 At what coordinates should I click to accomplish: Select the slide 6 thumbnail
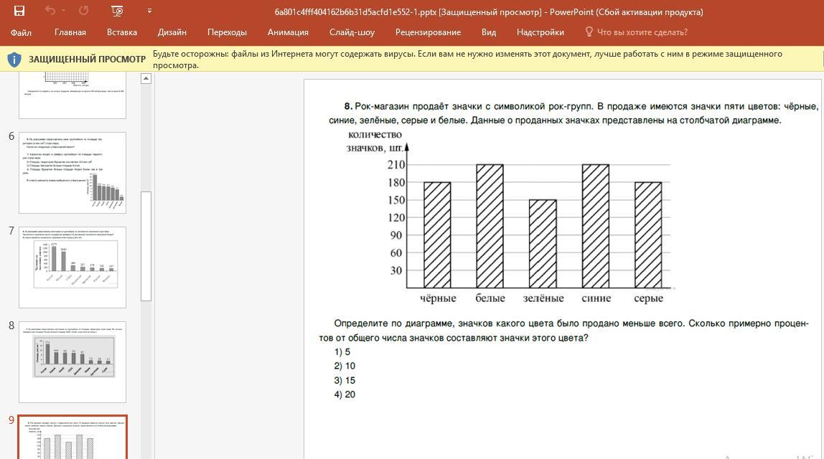72,172
